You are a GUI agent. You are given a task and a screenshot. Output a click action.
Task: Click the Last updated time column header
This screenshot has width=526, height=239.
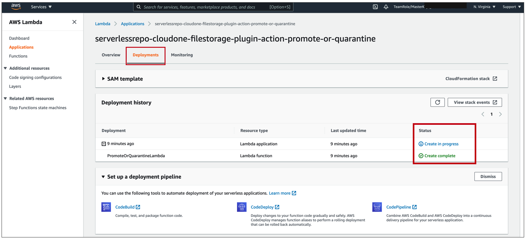point(348,131)
